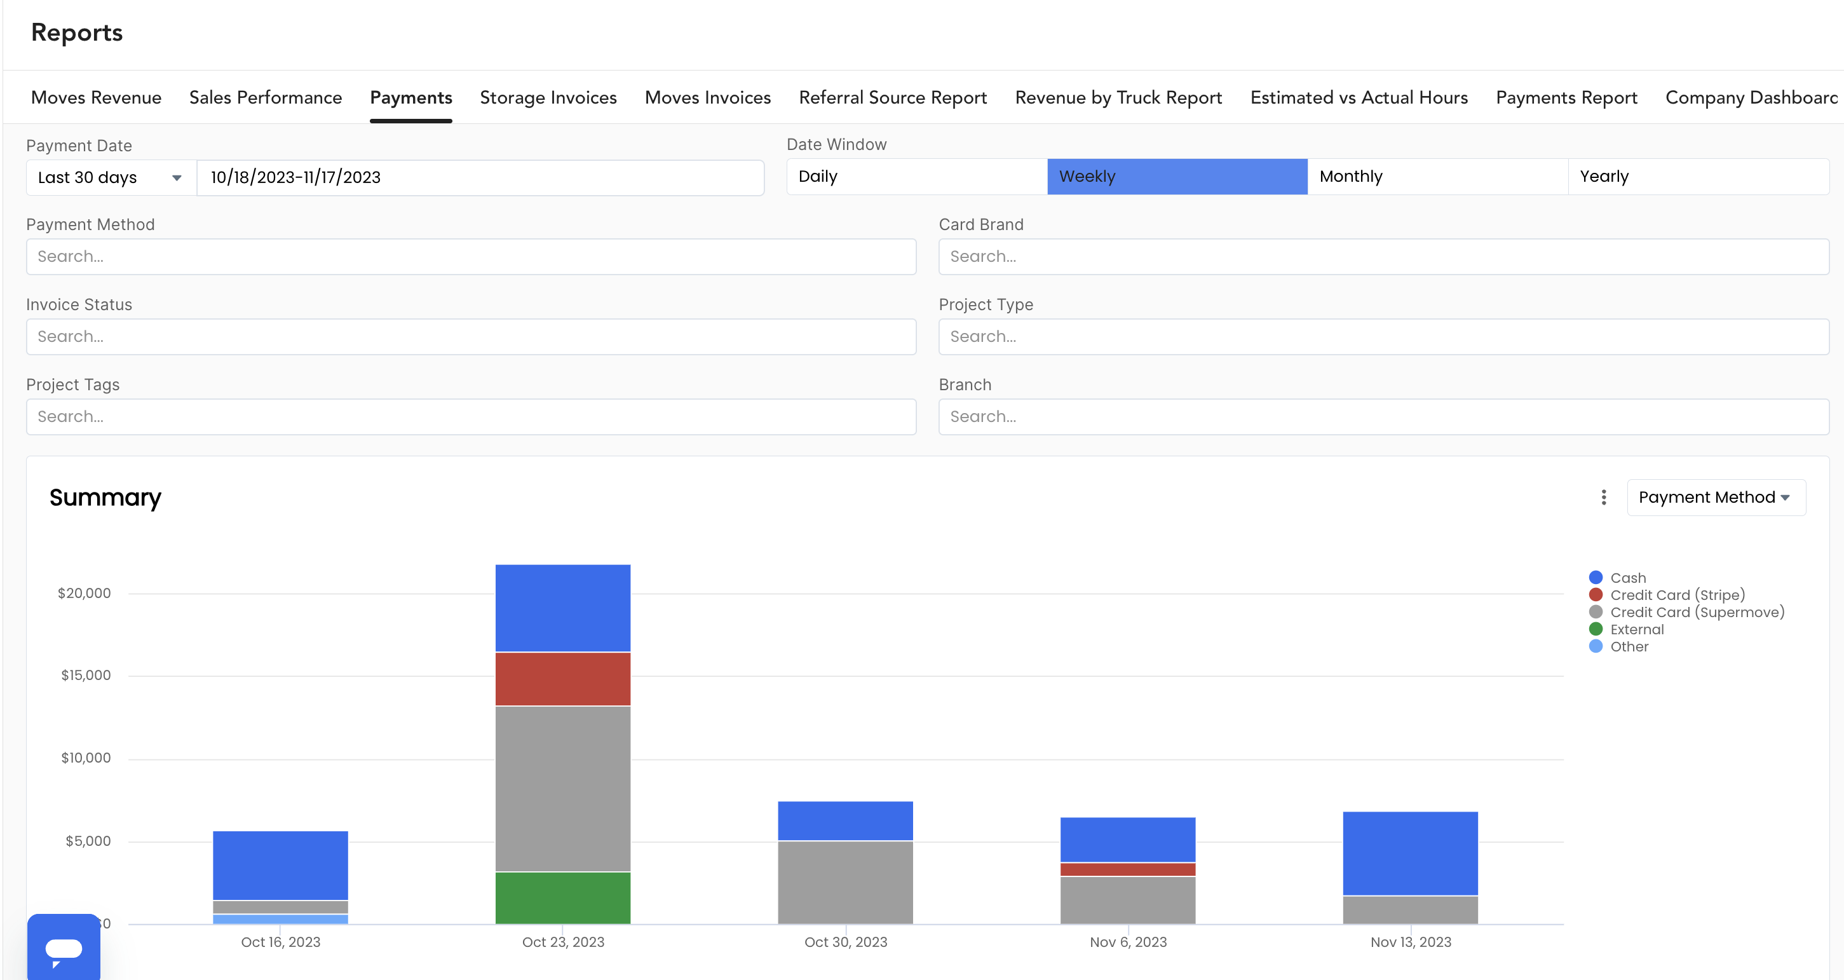
Task: Click the Cash segment of Oct 16 bar
Action: 281,866
